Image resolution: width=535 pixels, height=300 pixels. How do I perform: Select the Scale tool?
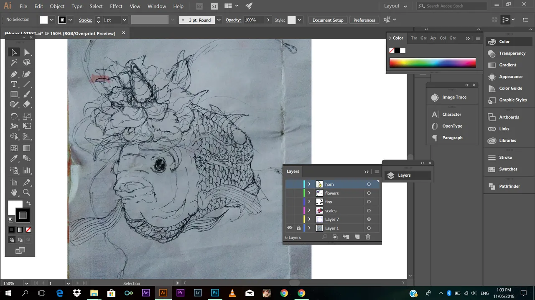tap(27, 116)
